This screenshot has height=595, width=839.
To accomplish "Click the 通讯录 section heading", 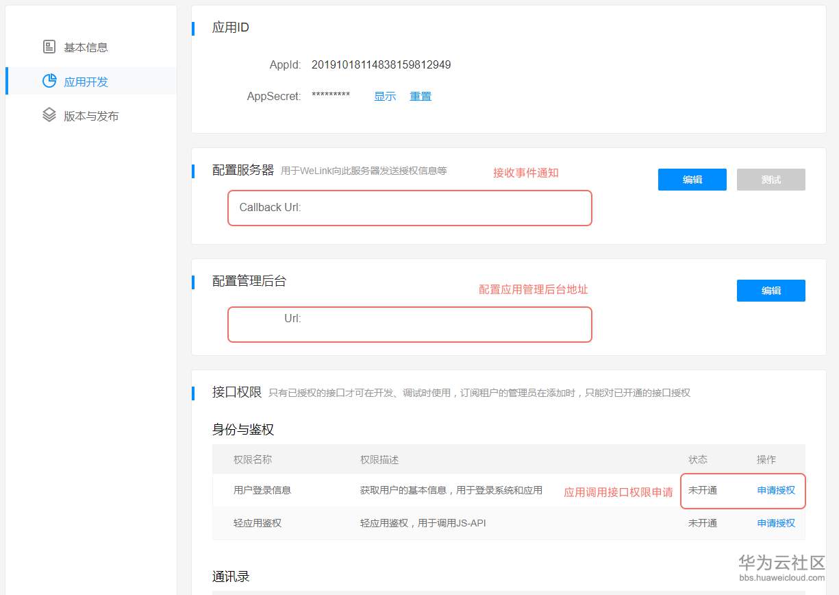I will pyautogui.click(x=231, y=576).
